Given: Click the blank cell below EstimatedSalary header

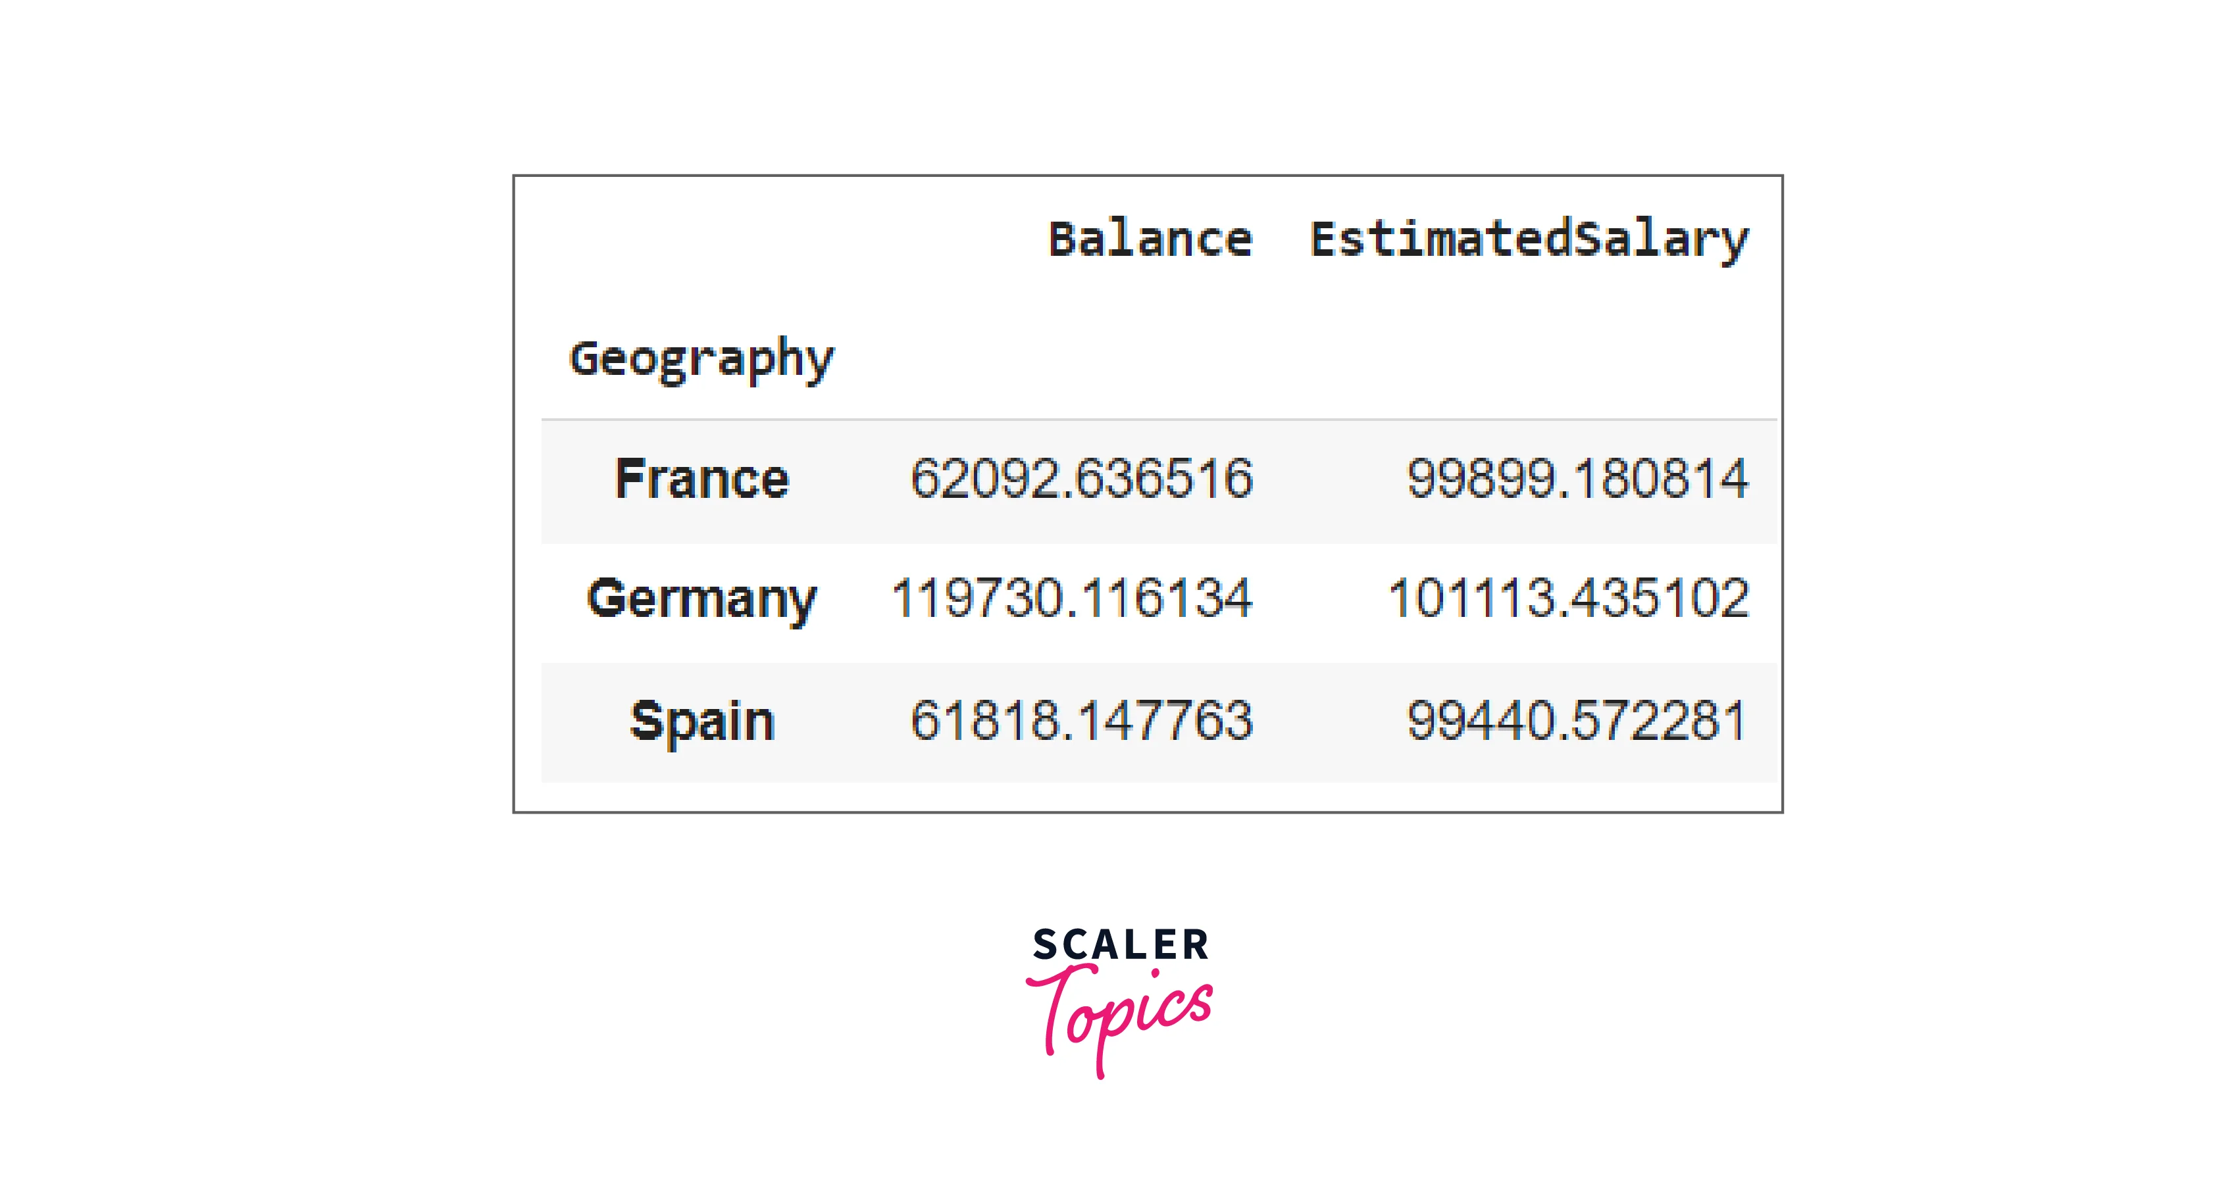Looking at the screenshot, I should coord(1528,358).
